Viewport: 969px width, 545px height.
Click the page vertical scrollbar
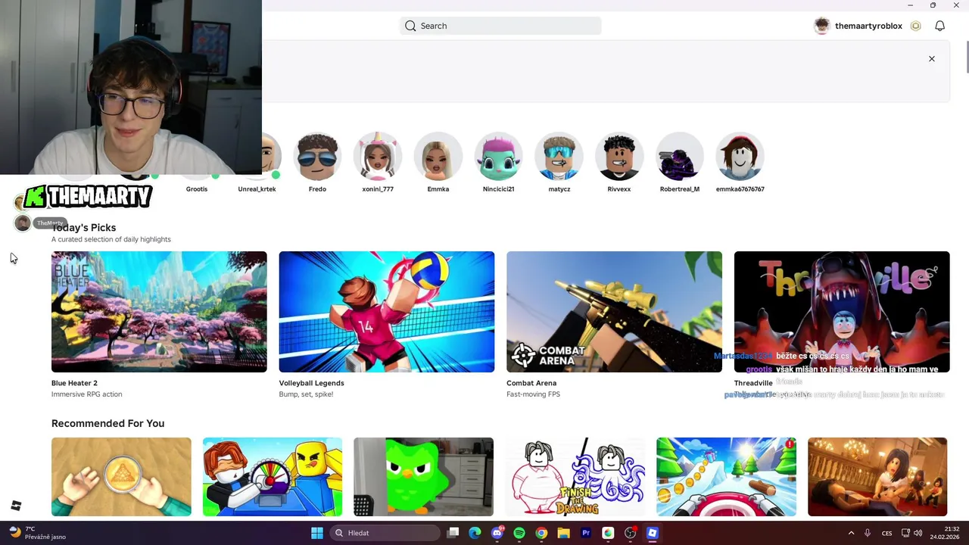point(966,58)
